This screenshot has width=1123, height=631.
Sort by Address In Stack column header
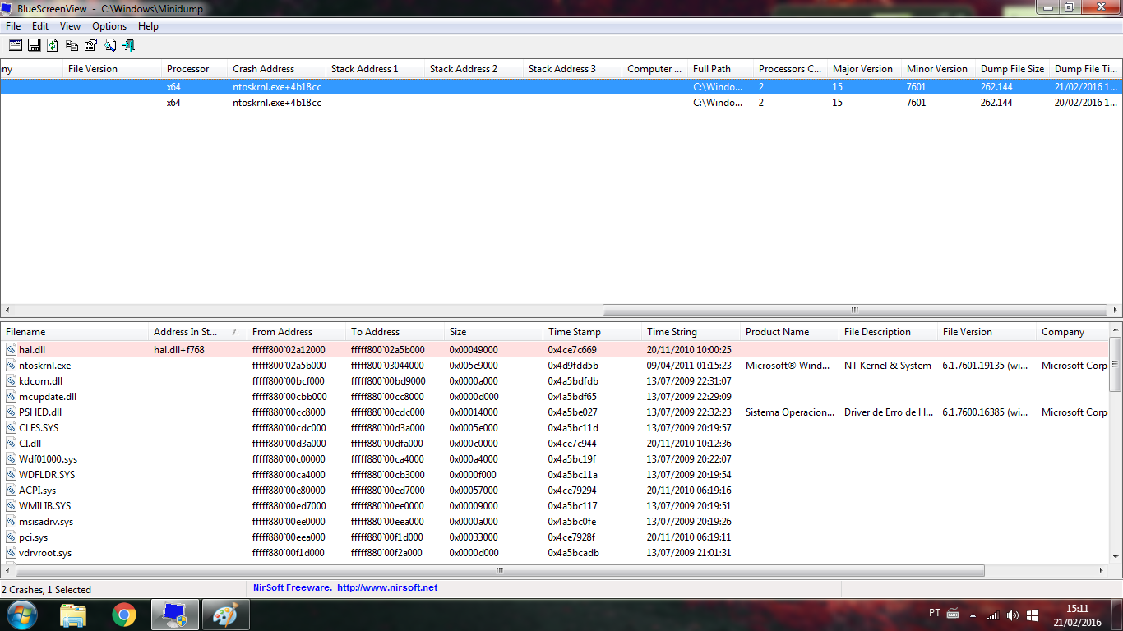tap(197, 332)
